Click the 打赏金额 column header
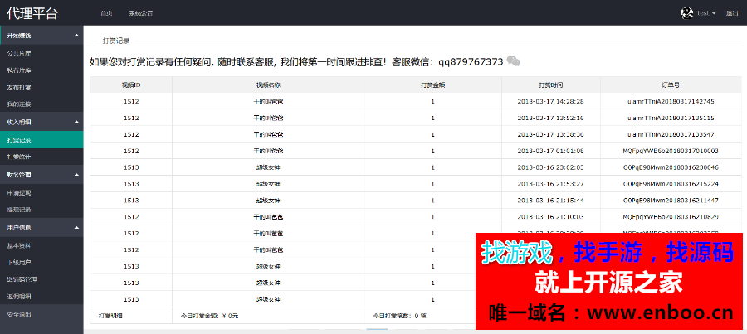Viewport: 747px width, 334px height. click(432, 85)
